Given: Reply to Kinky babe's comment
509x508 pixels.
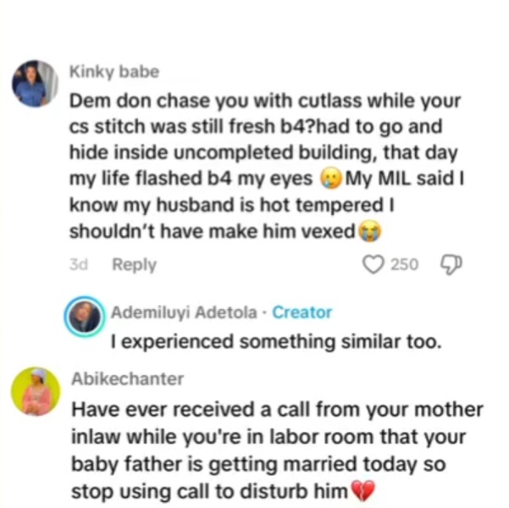Looking at the screenshot, I should click(x=134, y=265).
